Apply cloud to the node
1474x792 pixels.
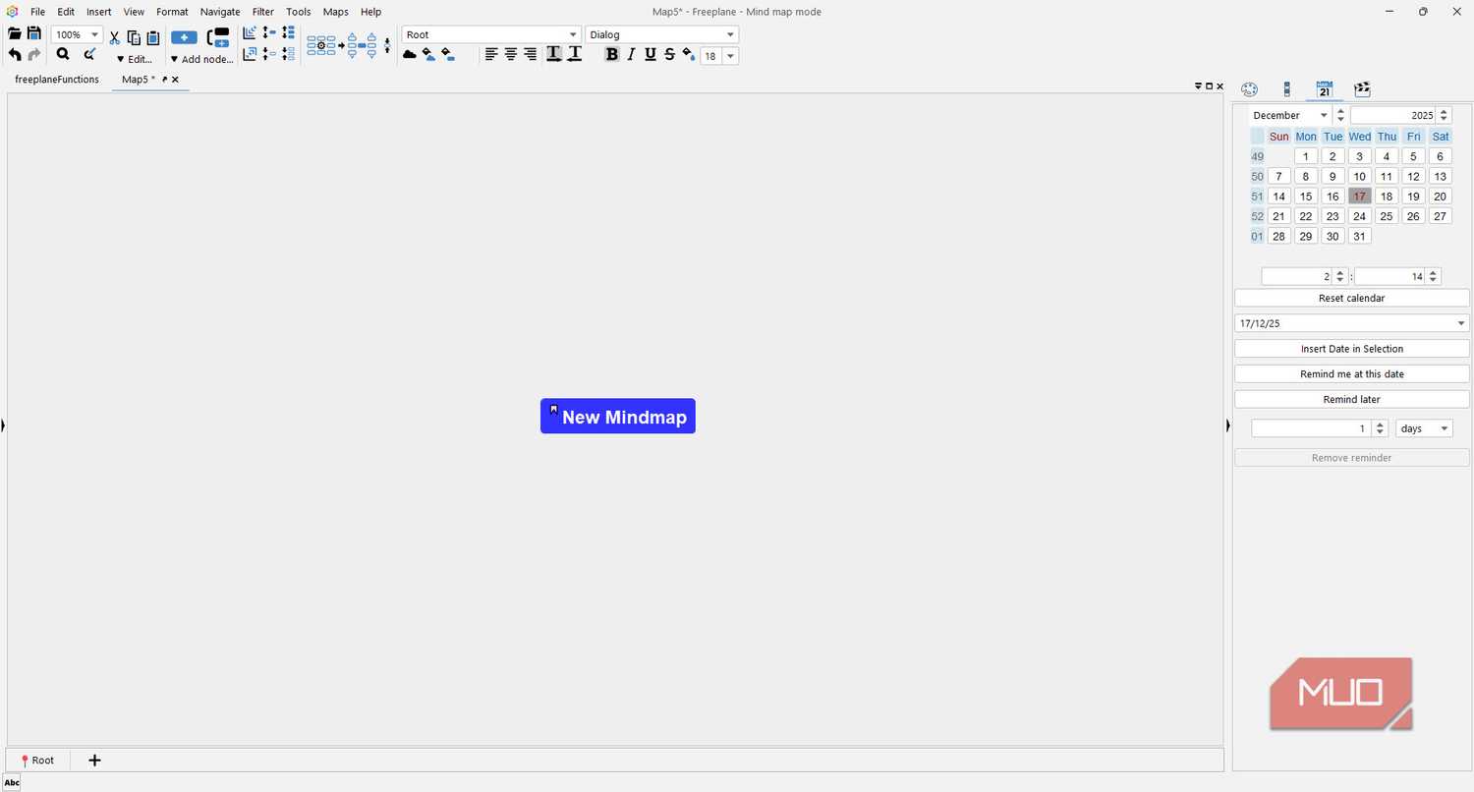[x=410, y=55]
